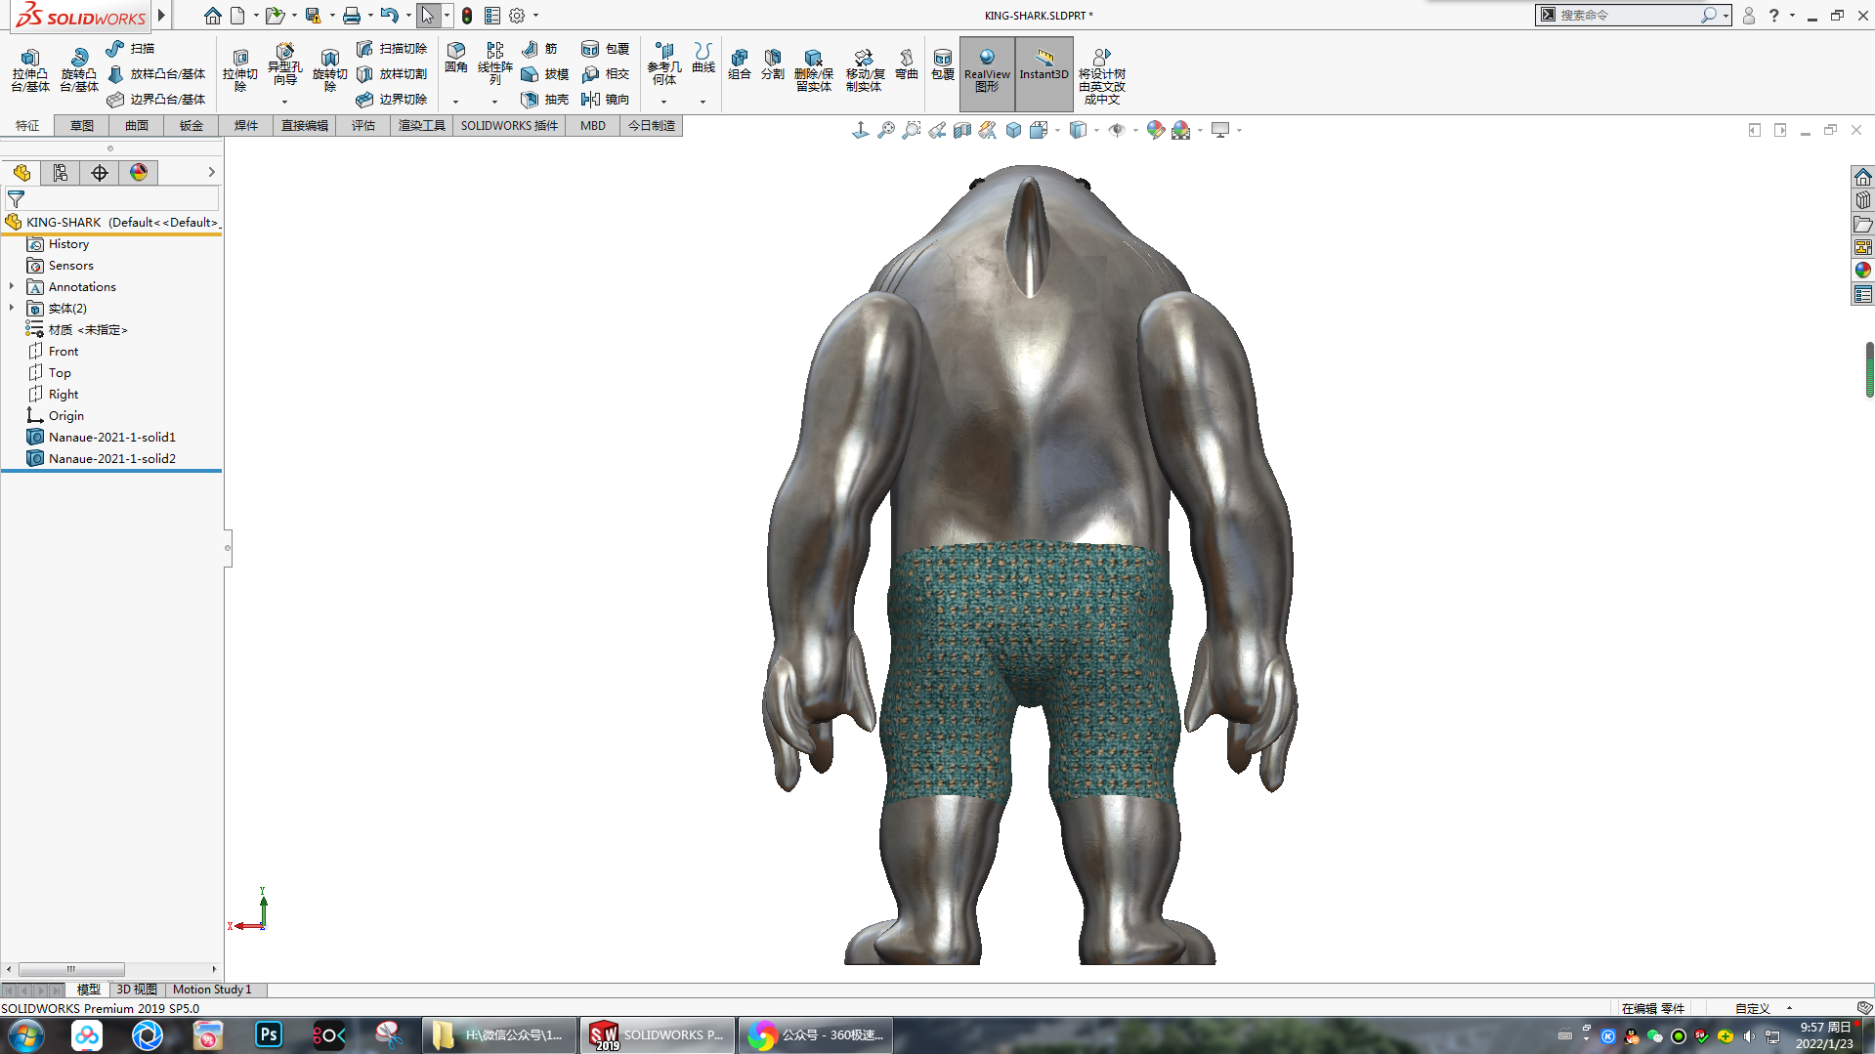Switch to the SOLIDWORKS 插件 tab

click(509, 125)
